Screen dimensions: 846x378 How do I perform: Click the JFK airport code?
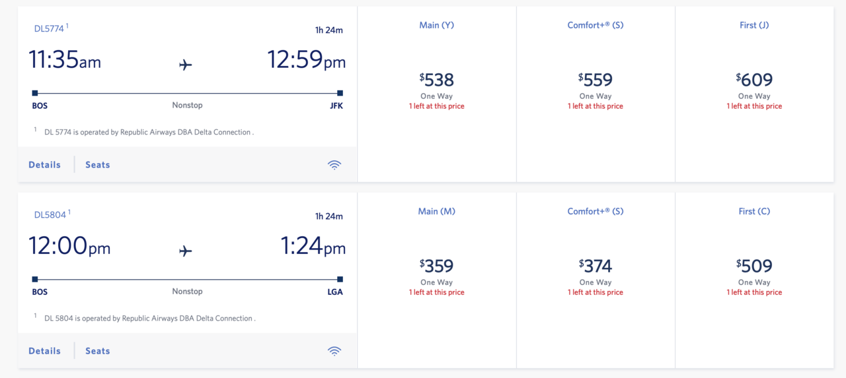click(336, 106)
